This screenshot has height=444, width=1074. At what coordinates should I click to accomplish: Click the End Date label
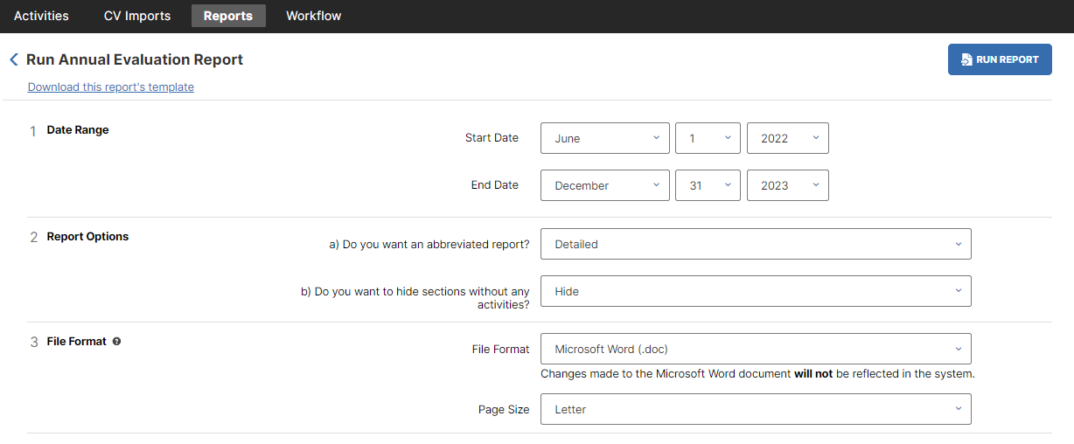(x=494, y=184)
